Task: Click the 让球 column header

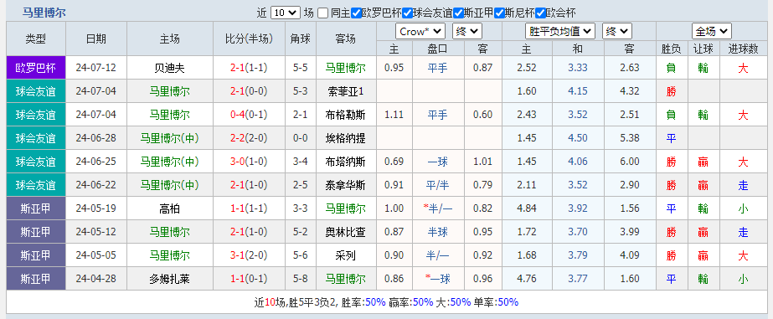Action: (x=703, y=49)
